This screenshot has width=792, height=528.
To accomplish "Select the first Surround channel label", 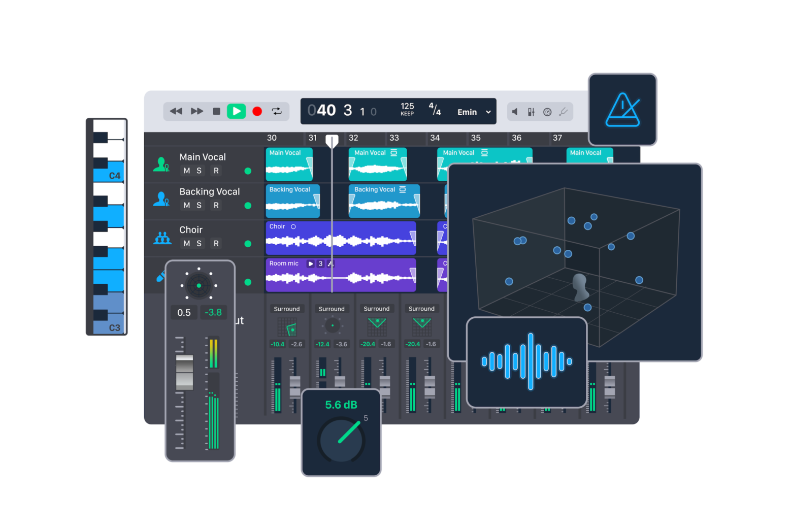I will point(287,309).
